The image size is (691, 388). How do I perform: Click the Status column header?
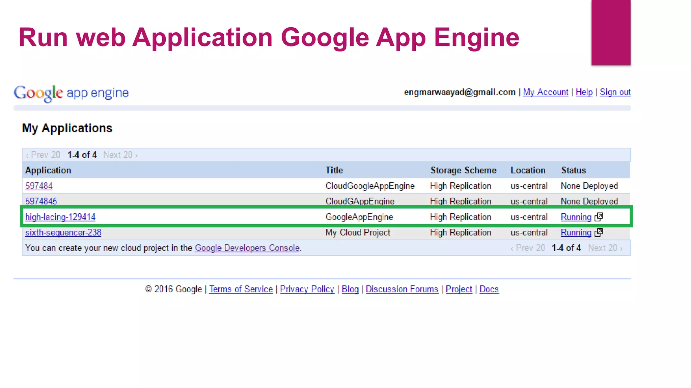click(574, 170)
